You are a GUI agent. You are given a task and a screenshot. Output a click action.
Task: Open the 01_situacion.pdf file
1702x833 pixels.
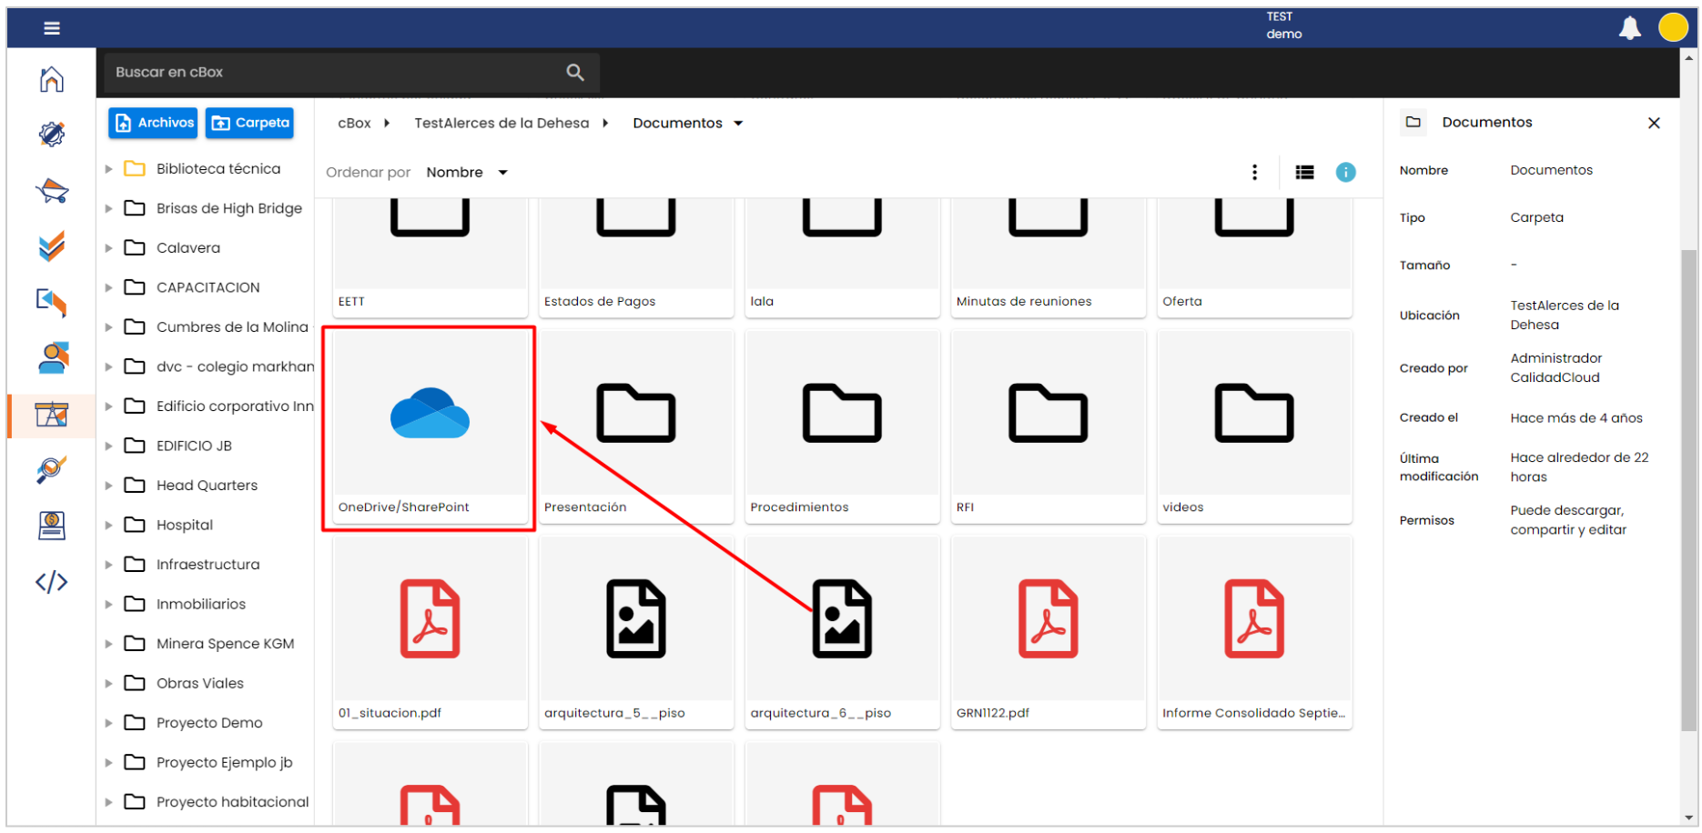click(430, 633)
